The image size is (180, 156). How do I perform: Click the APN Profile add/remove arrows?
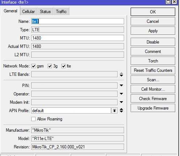[x=121, y=110]
